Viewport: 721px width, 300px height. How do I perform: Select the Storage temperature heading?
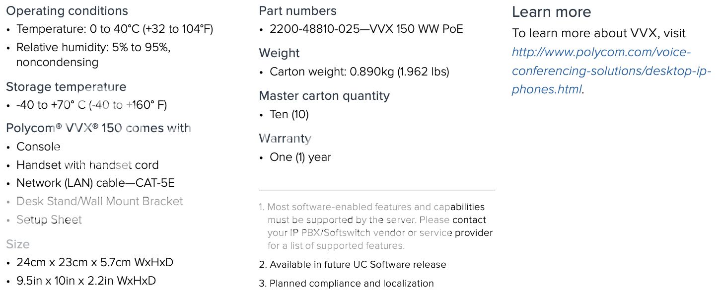(x=66, y=87)
